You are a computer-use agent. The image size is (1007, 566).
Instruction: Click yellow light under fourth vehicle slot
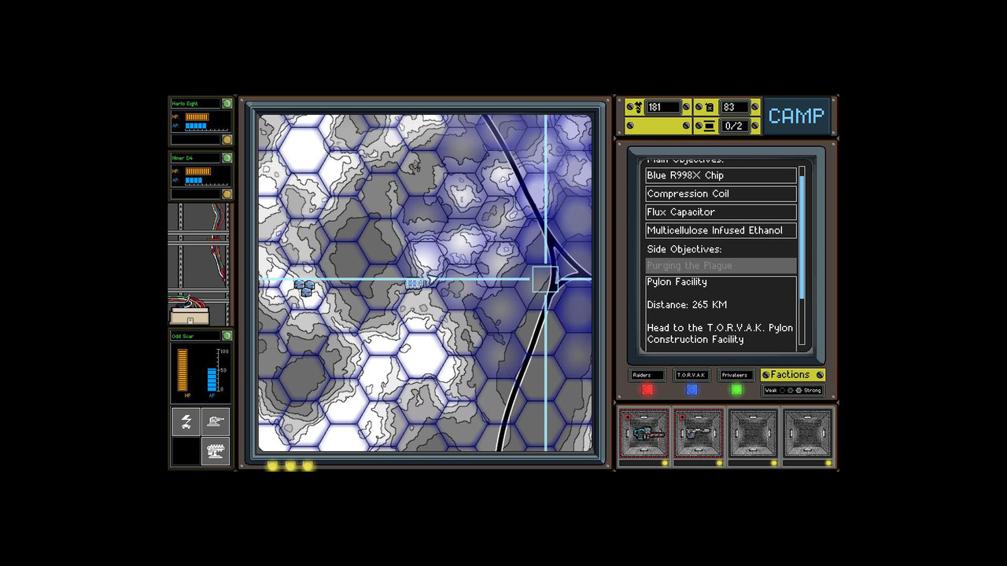(x=828, y=464)
